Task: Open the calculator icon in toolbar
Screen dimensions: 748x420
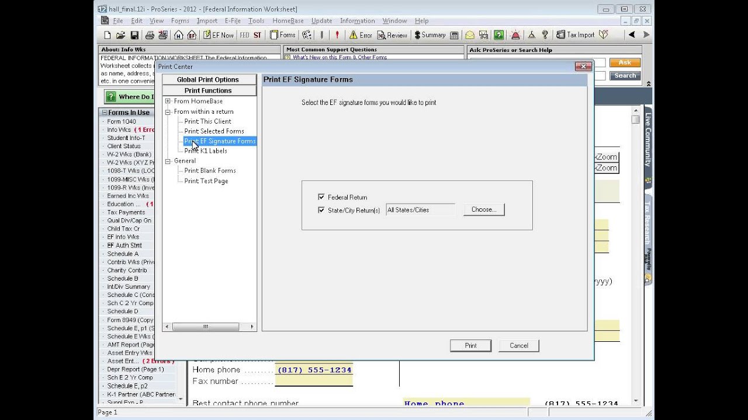Action: coord(454,35)
